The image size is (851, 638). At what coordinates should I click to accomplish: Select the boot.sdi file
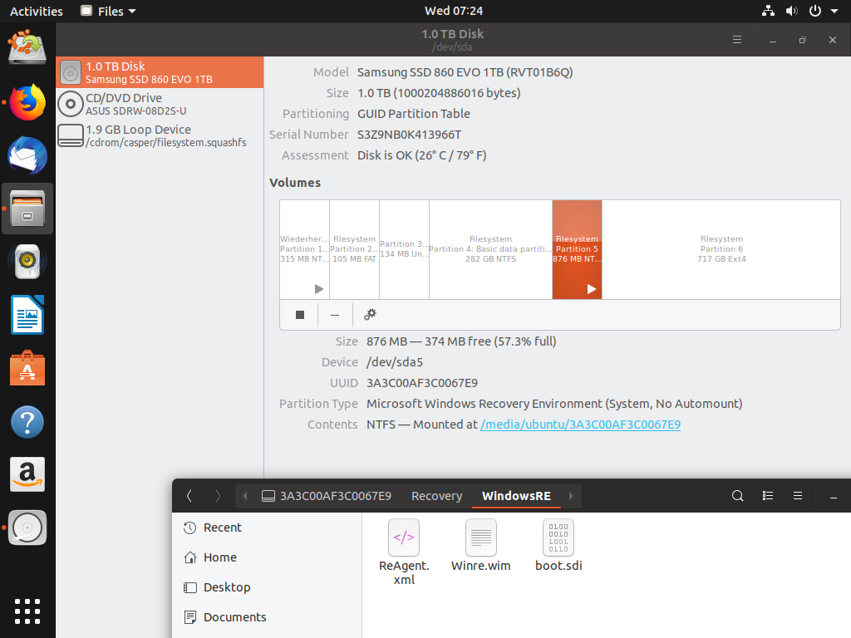click(558, 545)
